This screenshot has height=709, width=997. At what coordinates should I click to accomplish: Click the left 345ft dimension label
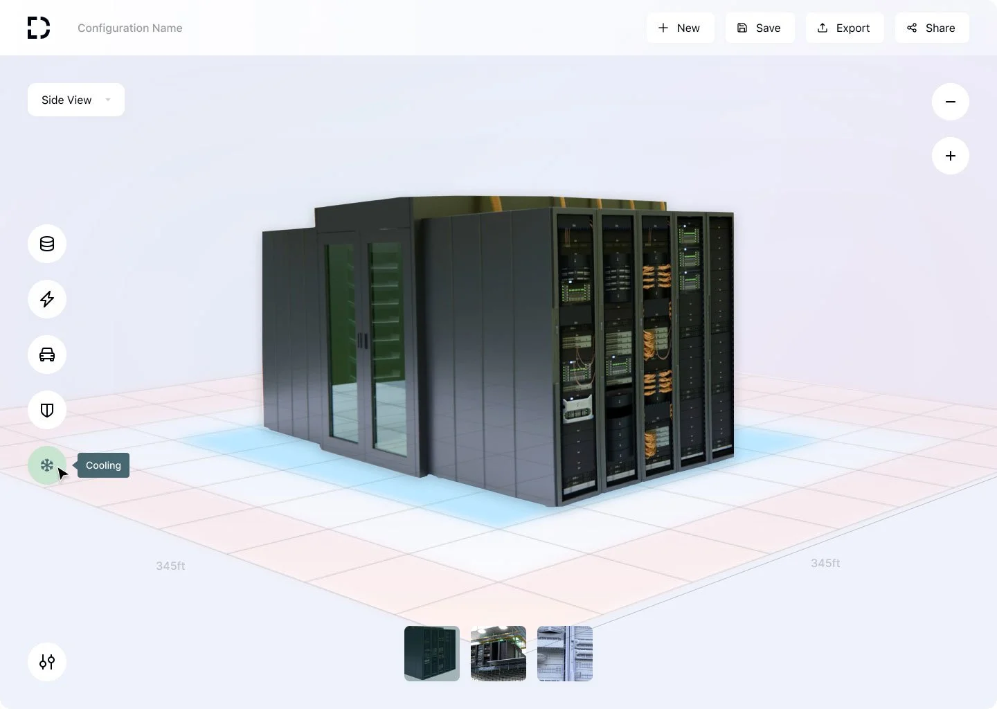pyautogui.click(x=170, y=566)
